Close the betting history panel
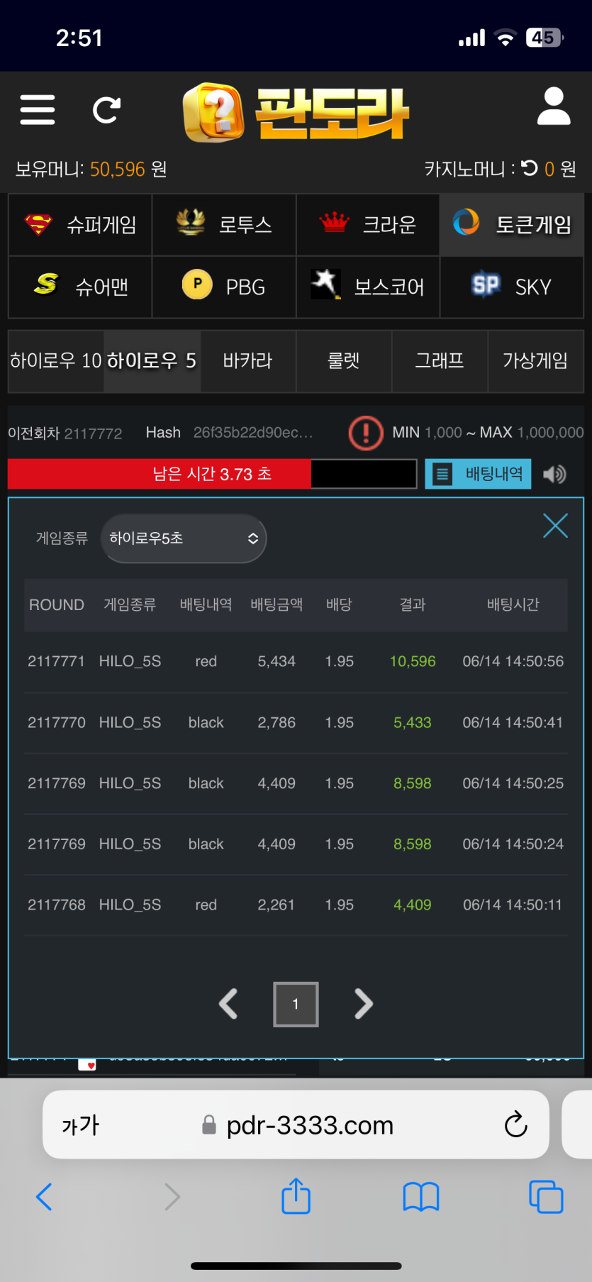 coord(555,526)
